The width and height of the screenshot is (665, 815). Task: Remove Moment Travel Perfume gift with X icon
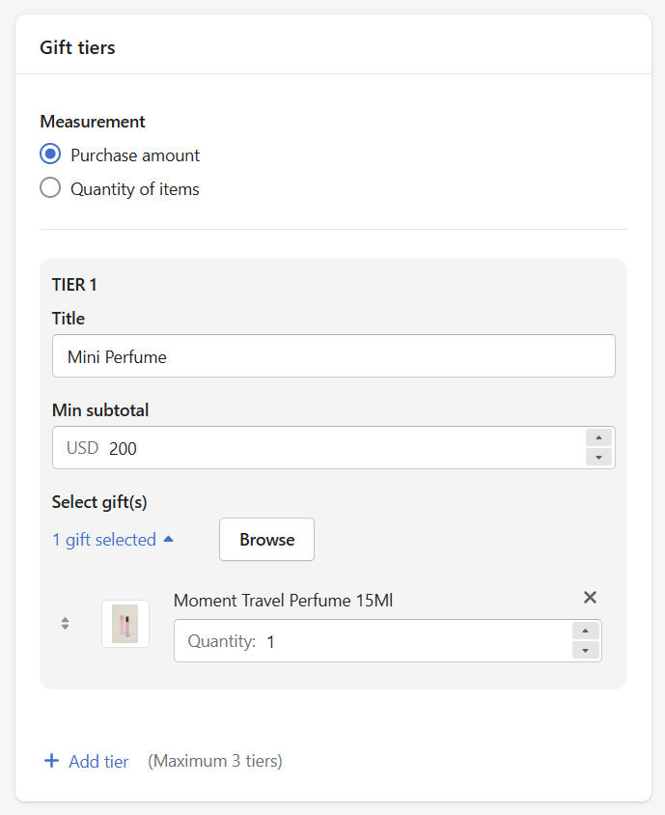[590, 597]
